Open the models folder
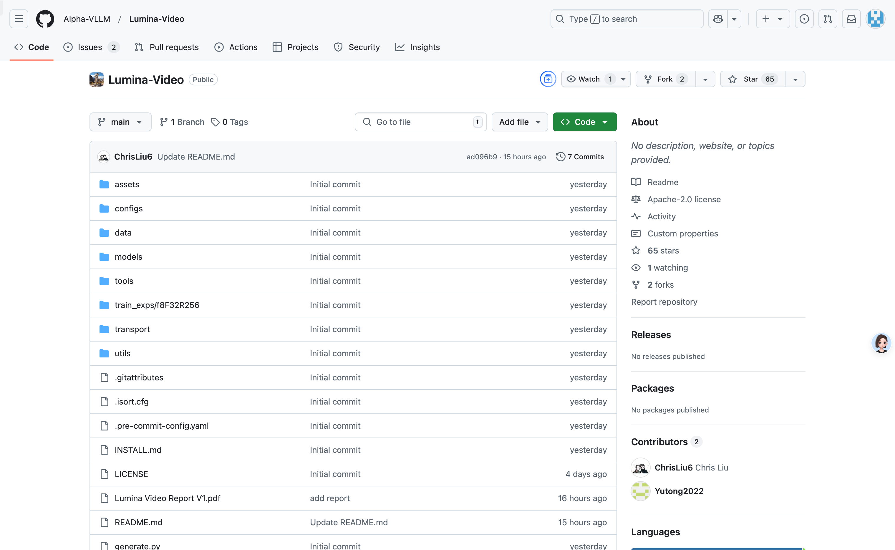895x550 pixels. click(128, 257)
